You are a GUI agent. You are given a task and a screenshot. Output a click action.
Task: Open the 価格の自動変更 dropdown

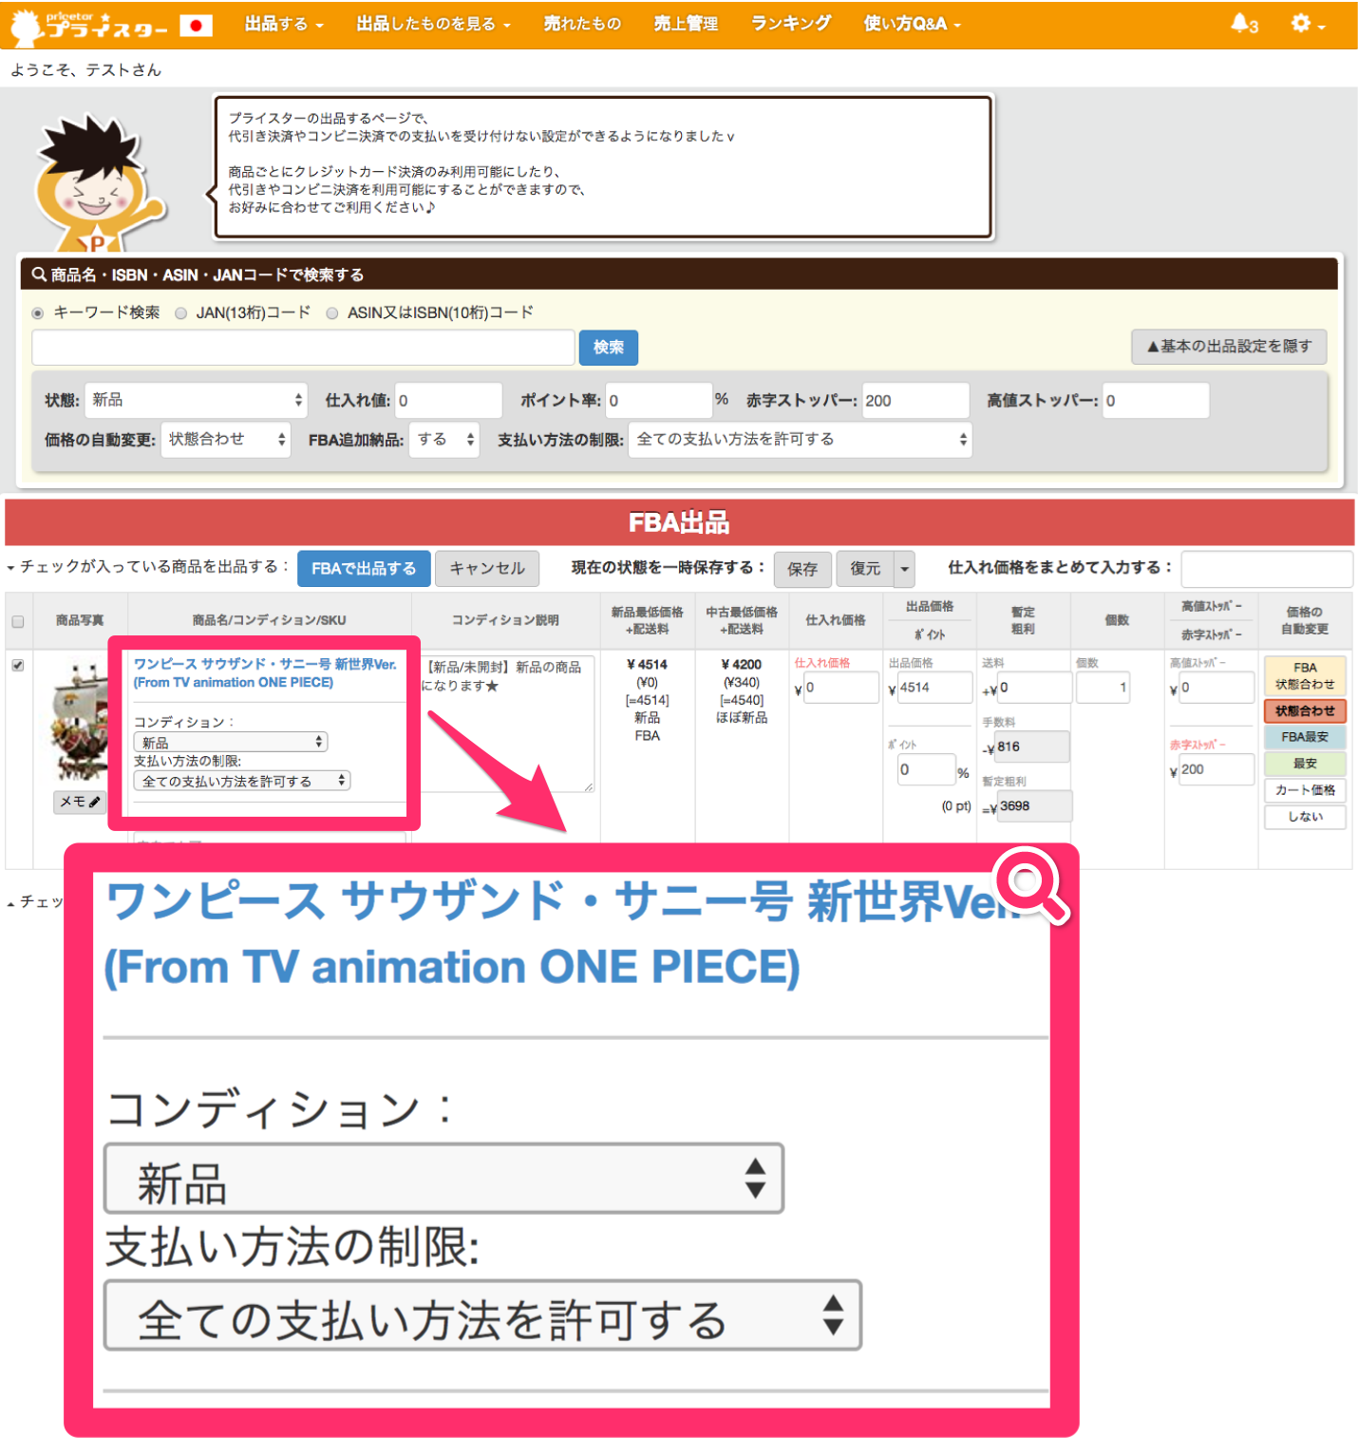(226, 440)
